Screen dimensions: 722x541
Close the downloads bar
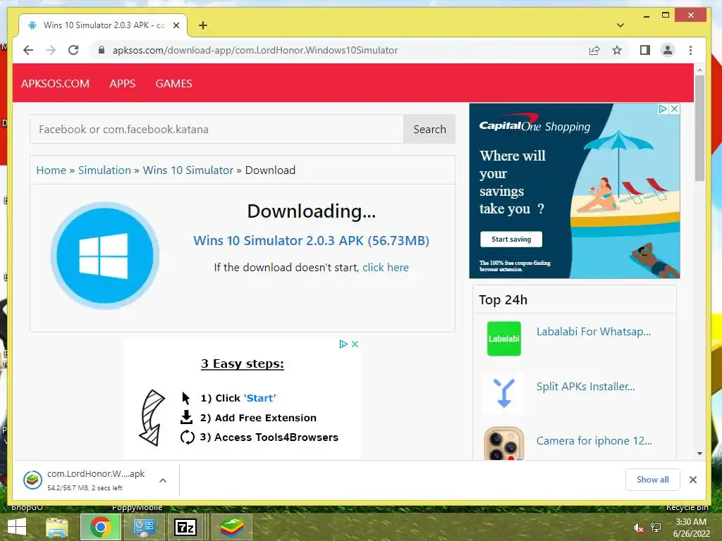693,480
